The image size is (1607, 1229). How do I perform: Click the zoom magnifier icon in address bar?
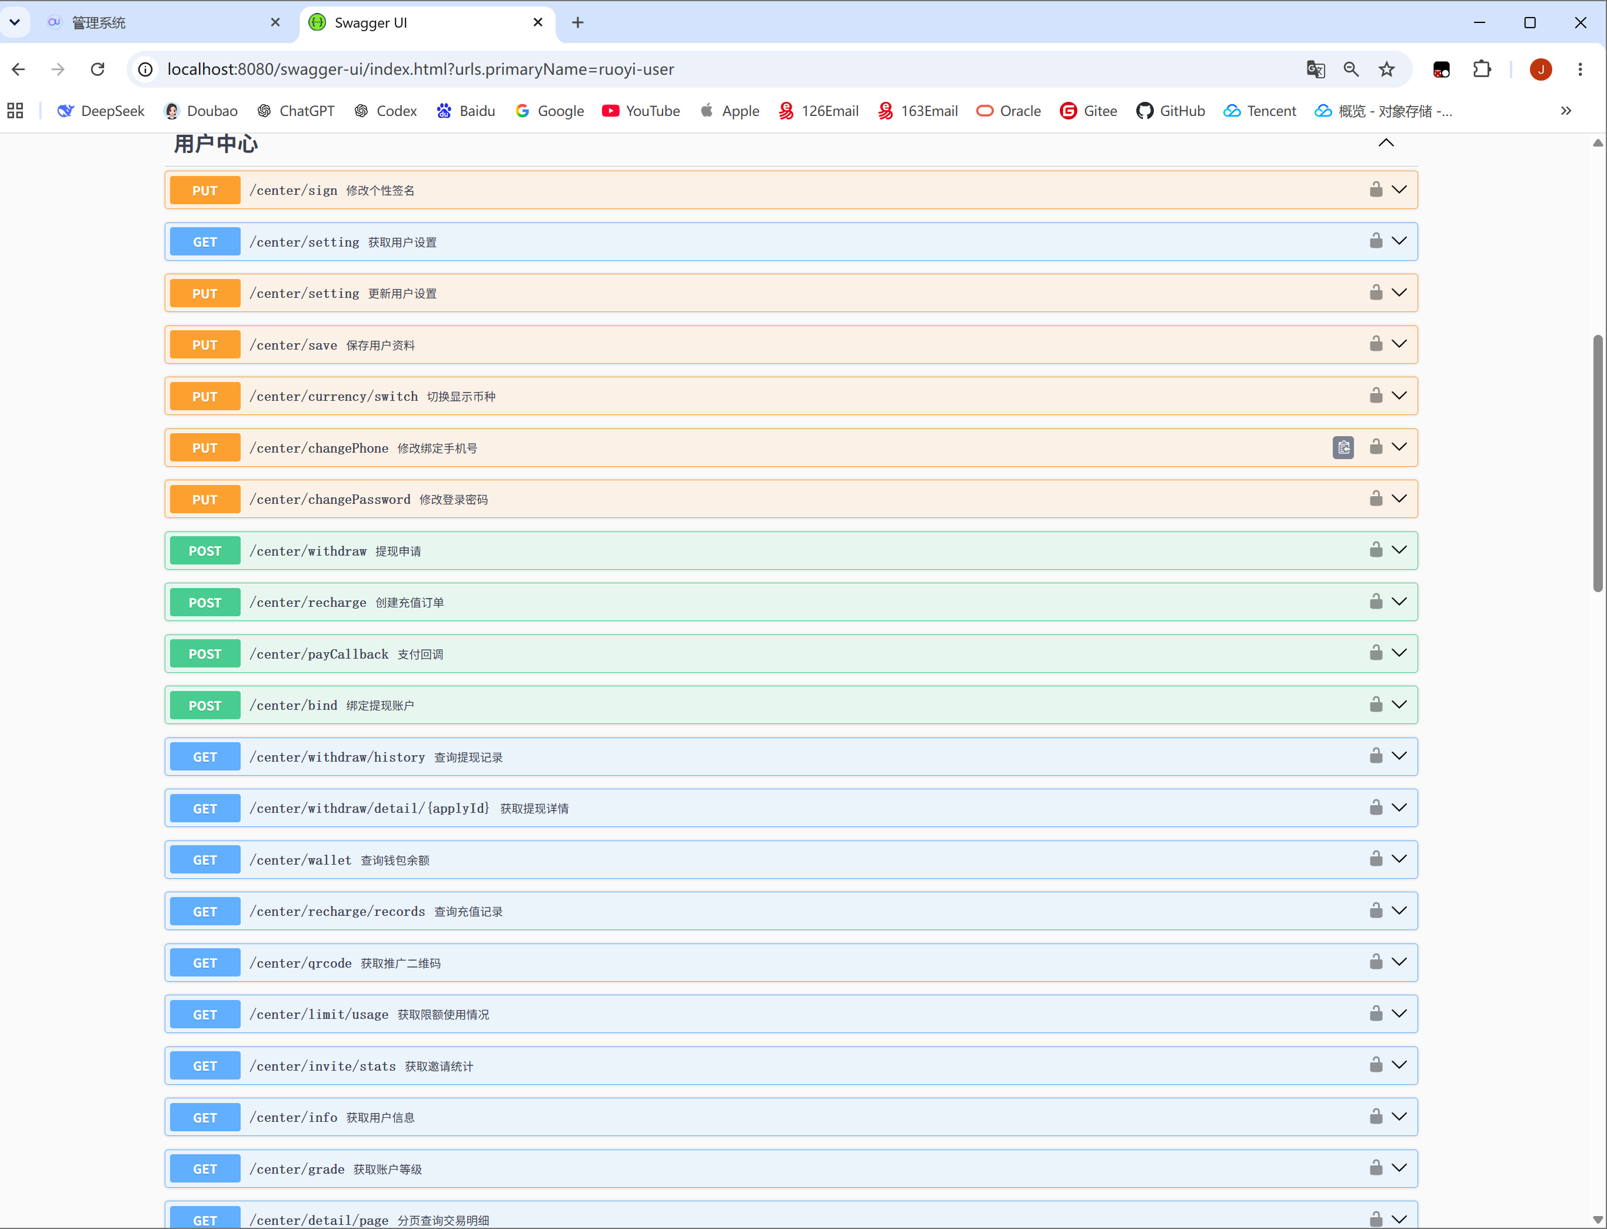coord(1350,69)
